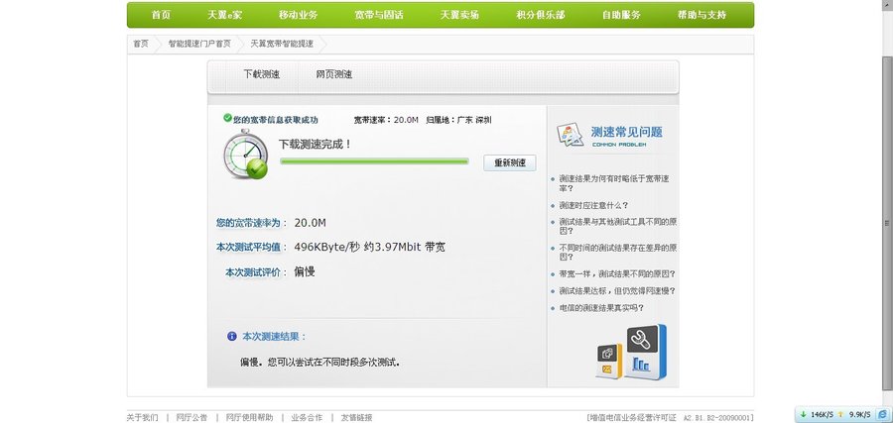Open the 天翼e家 menu

224,15
